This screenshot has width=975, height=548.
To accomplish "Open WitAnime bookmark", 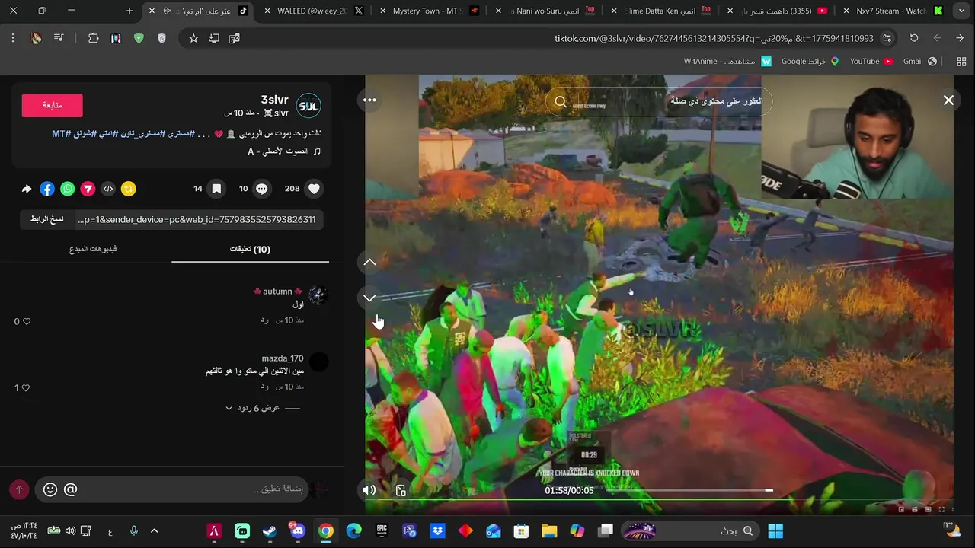I will [727, 61].
